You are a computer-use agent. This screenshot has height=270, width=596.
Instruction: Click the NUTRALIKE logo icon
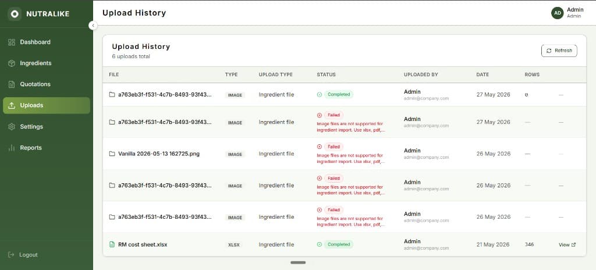(15, 14)
